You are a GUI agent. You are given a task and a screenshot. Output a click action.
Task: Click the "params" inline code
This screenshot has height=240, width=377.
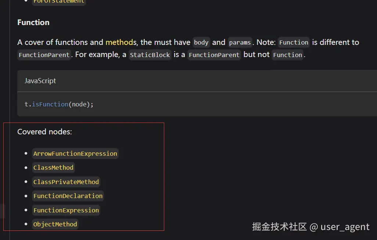click(x=240, y=42)
